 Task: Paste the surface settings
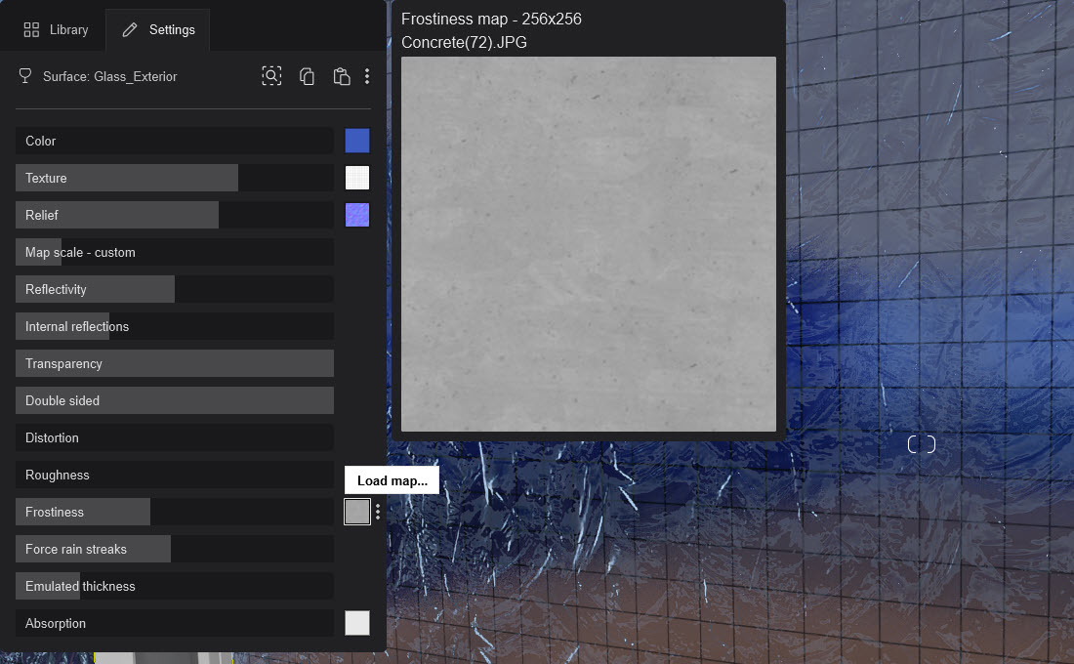[341, 76]
